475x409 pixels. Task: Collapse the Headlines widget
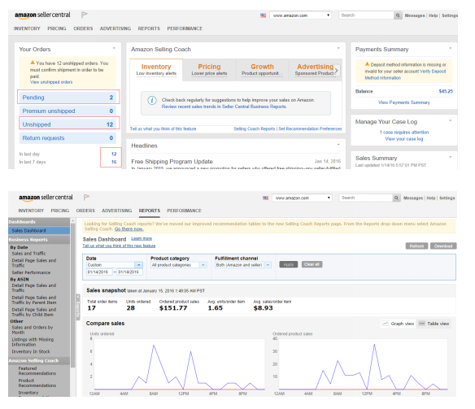click(338, 145)
